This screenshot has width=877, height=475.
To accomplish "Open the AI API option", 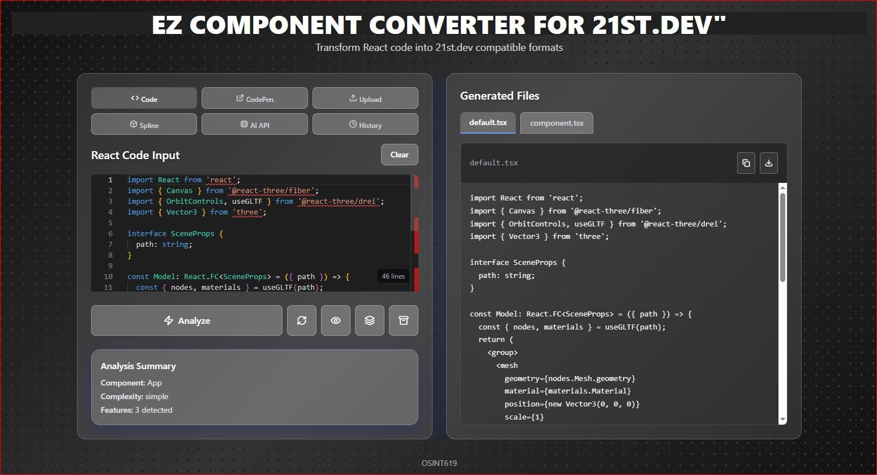I will pos(255,124).
